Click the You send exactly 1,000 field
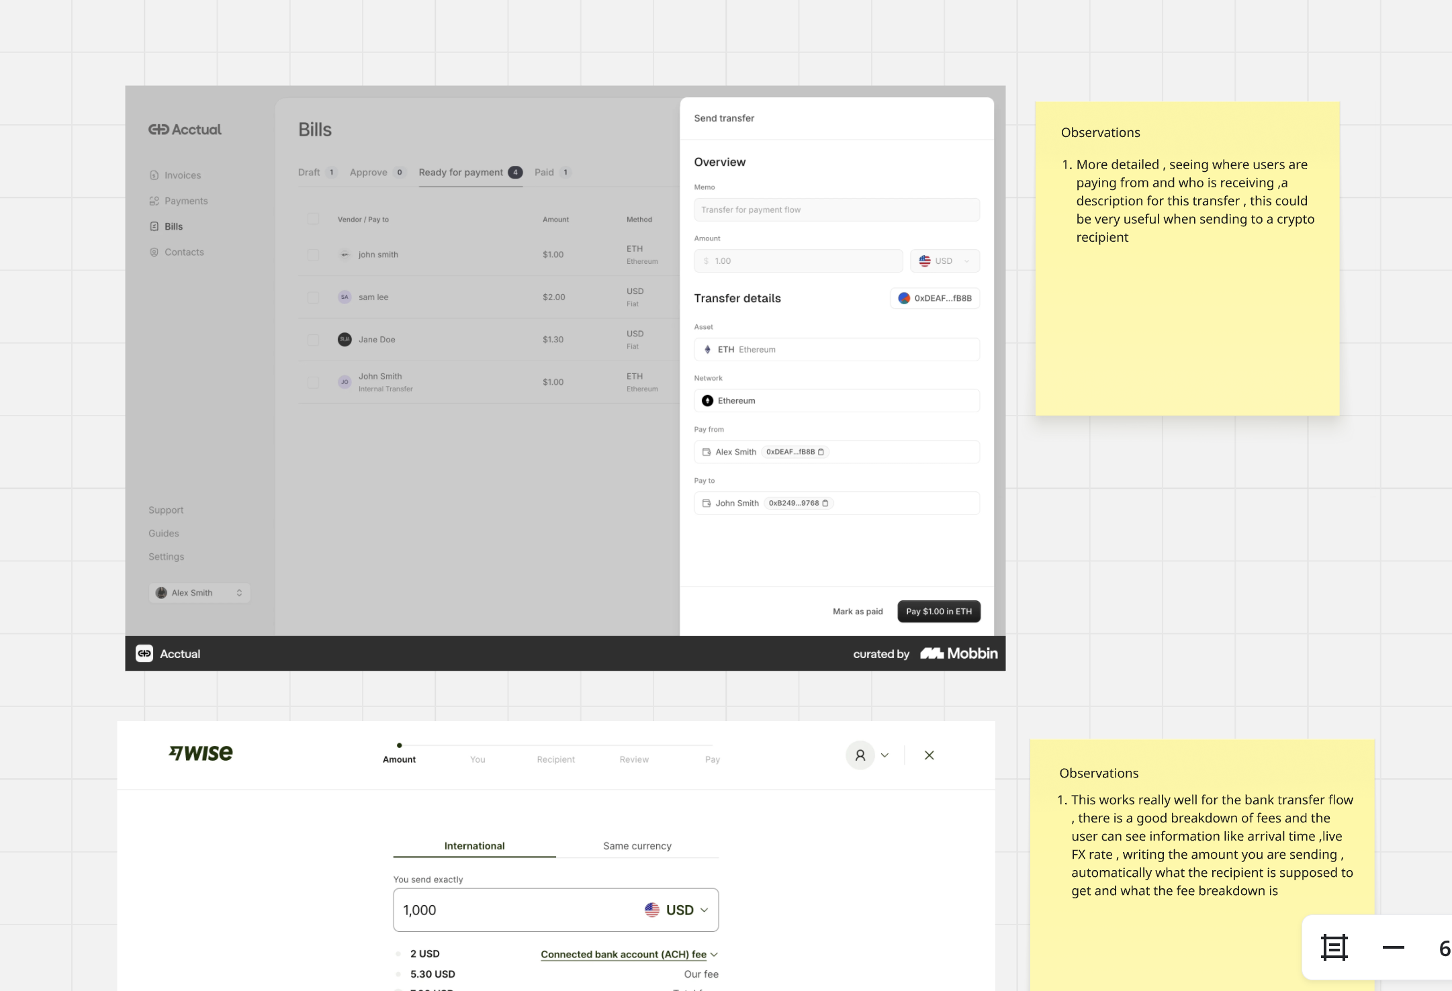This screenshot has width=1452, height=991. [556, 910]
